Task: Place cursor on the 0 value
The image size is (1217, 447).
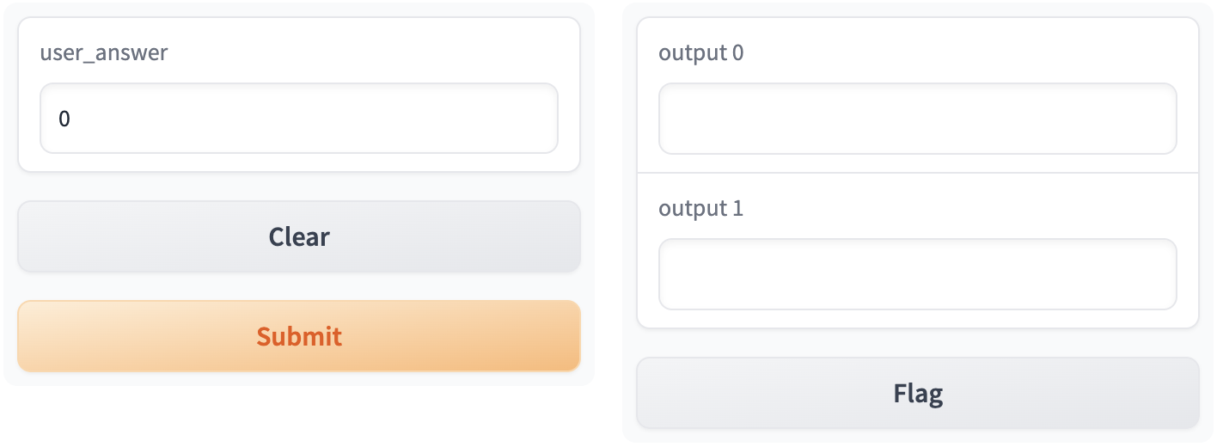Action: coord(64,119)
